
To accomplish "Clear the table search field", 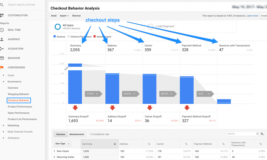I will pyautogui.click(x=257, y=134).
